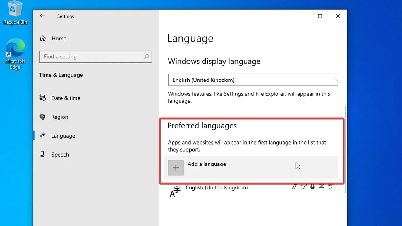Click the magnifier icon in the search box

[x=146, y=57]
